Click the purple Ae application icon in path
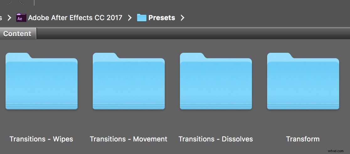350x154 pixels. tap(21, 18)
